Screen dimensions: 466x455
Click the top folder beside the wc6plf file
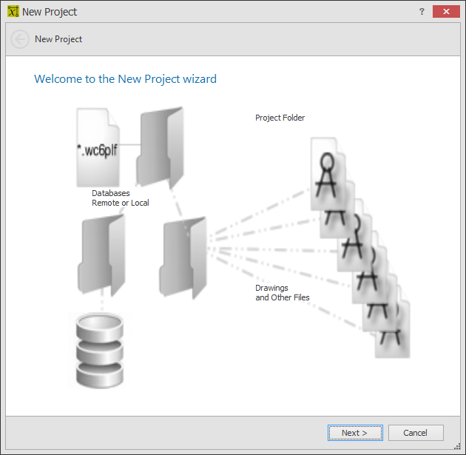click(x=161, y=147)
